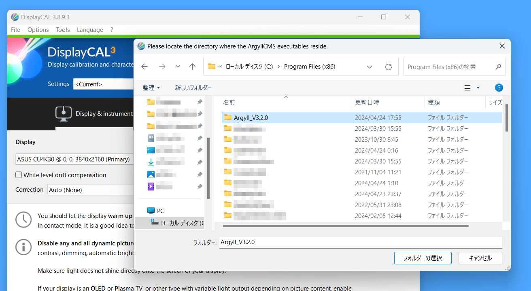Image resolution: width=531 pixels, height=291 pixels.
Task: Open view options dropdown arrow
Action: point(478,88)
